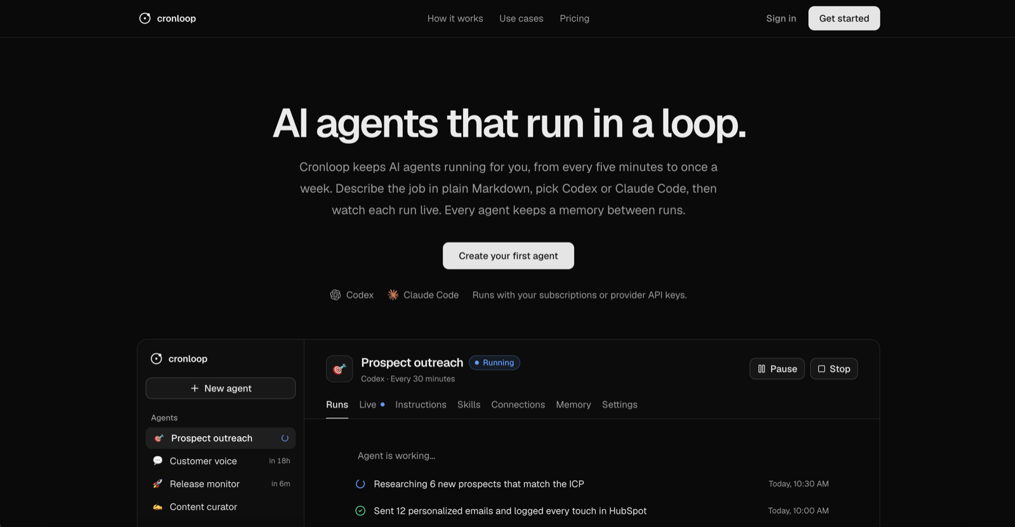
Task: Click the New agent button
Action: click(x=220, y=388)
